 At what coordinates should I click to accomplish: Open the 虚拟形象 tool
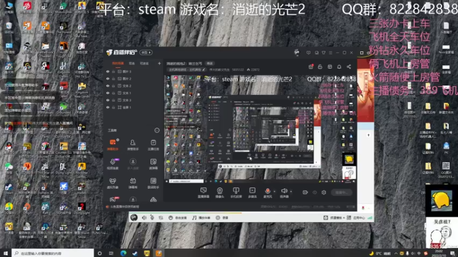pos(112,183)
